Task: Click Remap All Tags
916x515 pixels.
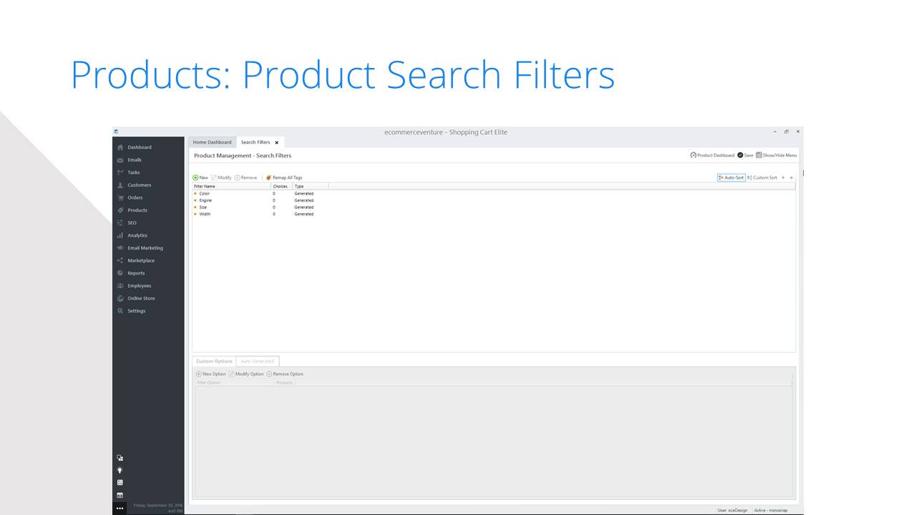Action: 283,177
